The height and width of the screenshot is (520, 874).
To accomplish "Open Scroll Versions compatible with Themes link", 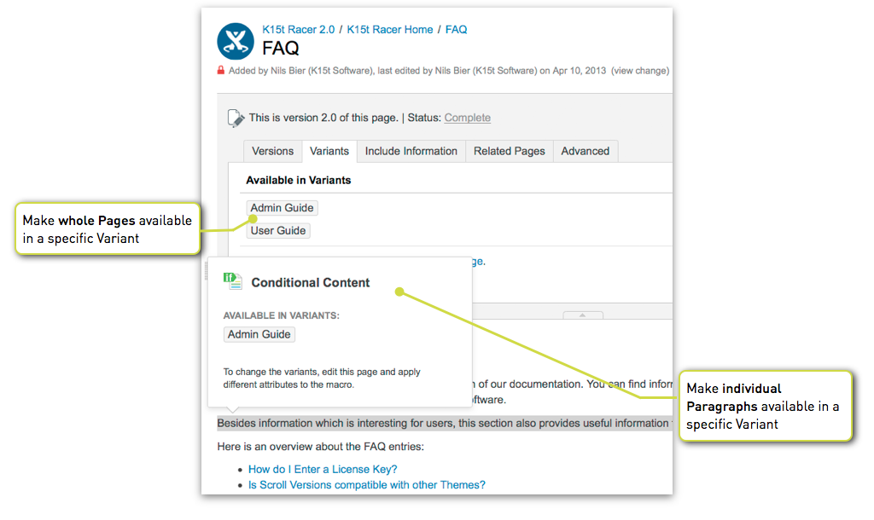I will tap(367, 485).
